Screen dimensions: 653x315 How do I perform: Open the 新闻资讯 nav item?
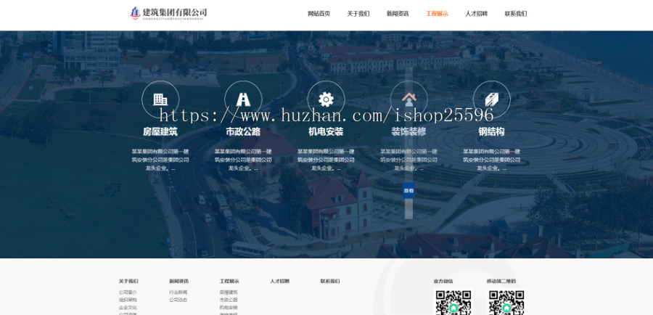pos(398,14)
